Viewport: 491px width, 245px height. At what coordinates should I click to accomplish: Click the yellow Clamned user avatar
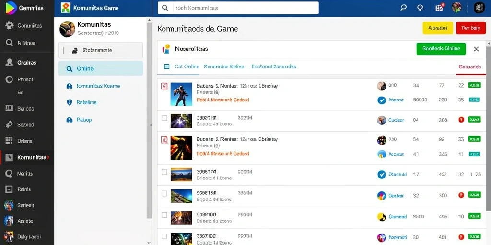(x=381, y=217)
